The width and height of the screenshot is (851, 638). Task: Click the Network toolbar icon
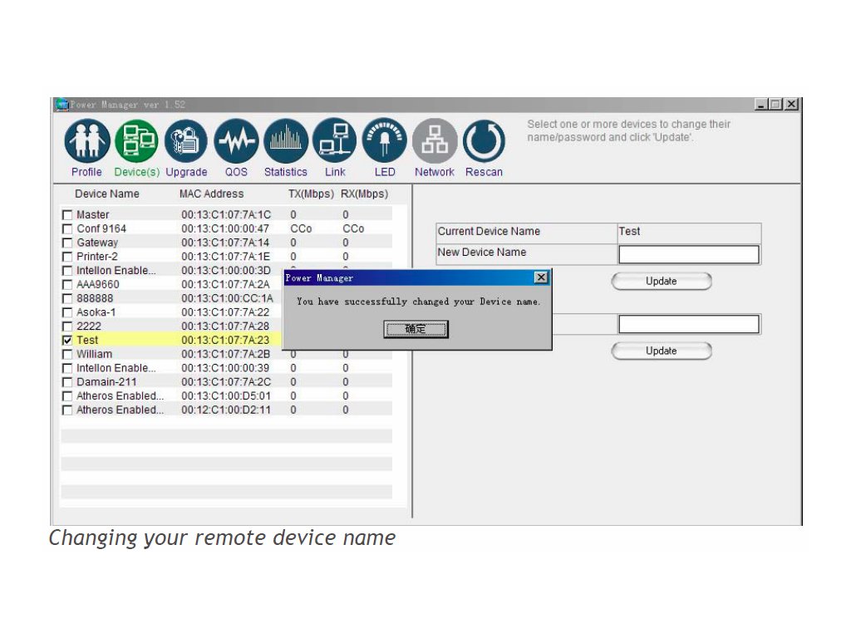(435, 141)
